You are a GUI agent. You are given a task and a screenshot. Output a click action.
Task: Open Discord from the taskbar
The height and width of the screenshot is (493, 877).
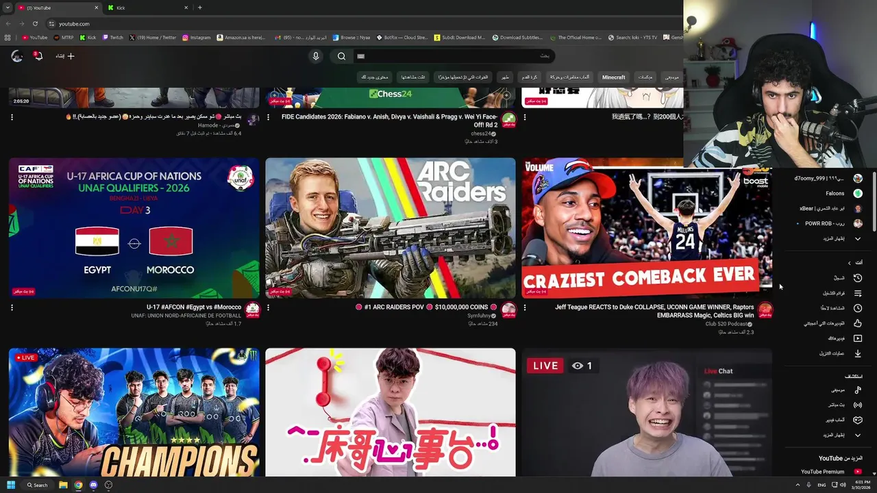tap(93, 485)
